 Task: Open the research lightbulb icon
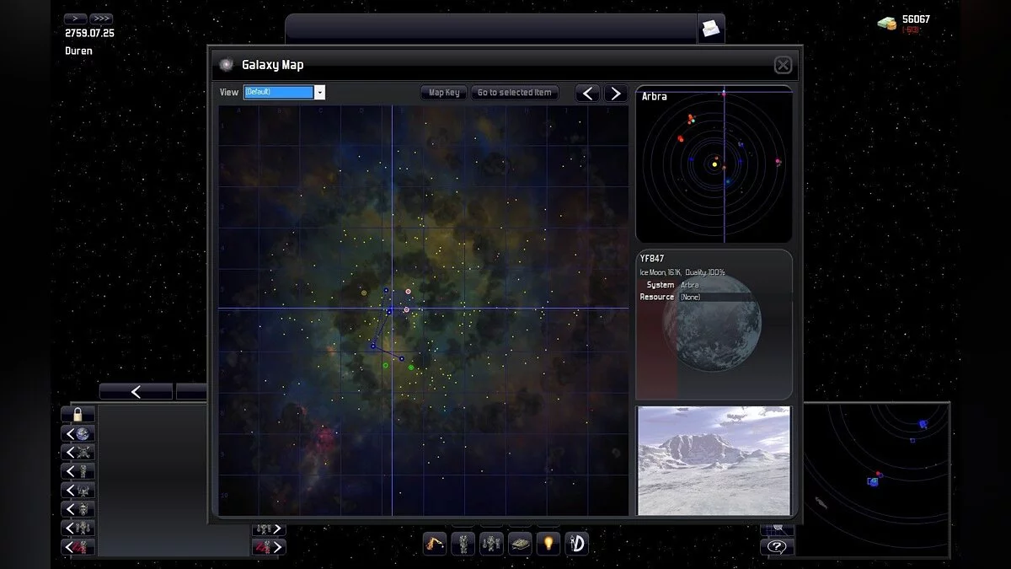[x=548, y=545]
